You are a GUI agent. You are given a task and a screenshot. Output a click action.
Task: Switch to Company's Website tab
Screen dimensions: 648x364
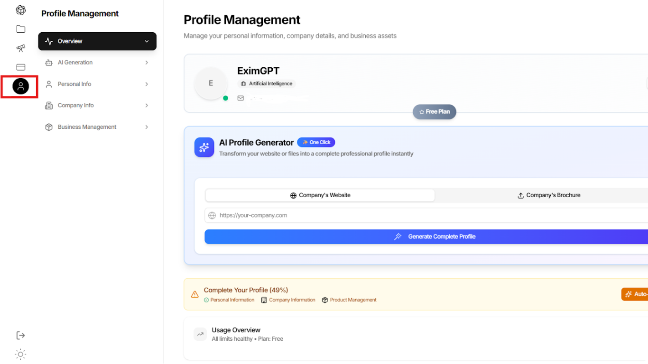tap(320, 195)
